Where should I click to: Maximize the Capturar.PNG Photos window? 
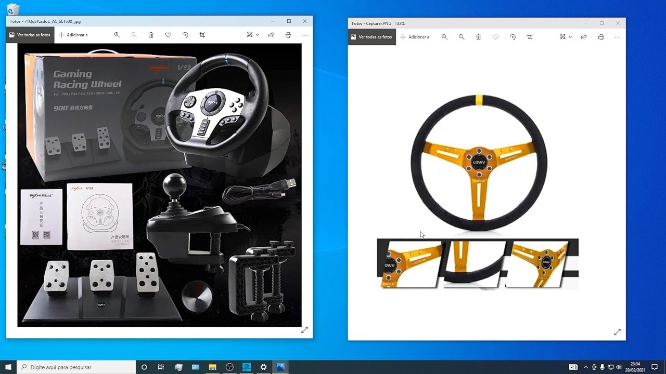click(601, 23)
